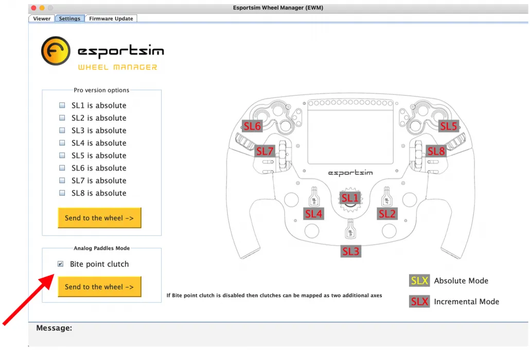Toggle SL6 is absolute checkbox
This screenshot has width=530, height=350.
click(62, 168)
